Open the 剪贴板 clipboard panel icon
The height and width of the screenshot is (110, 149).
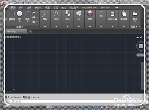coord(124,13)
